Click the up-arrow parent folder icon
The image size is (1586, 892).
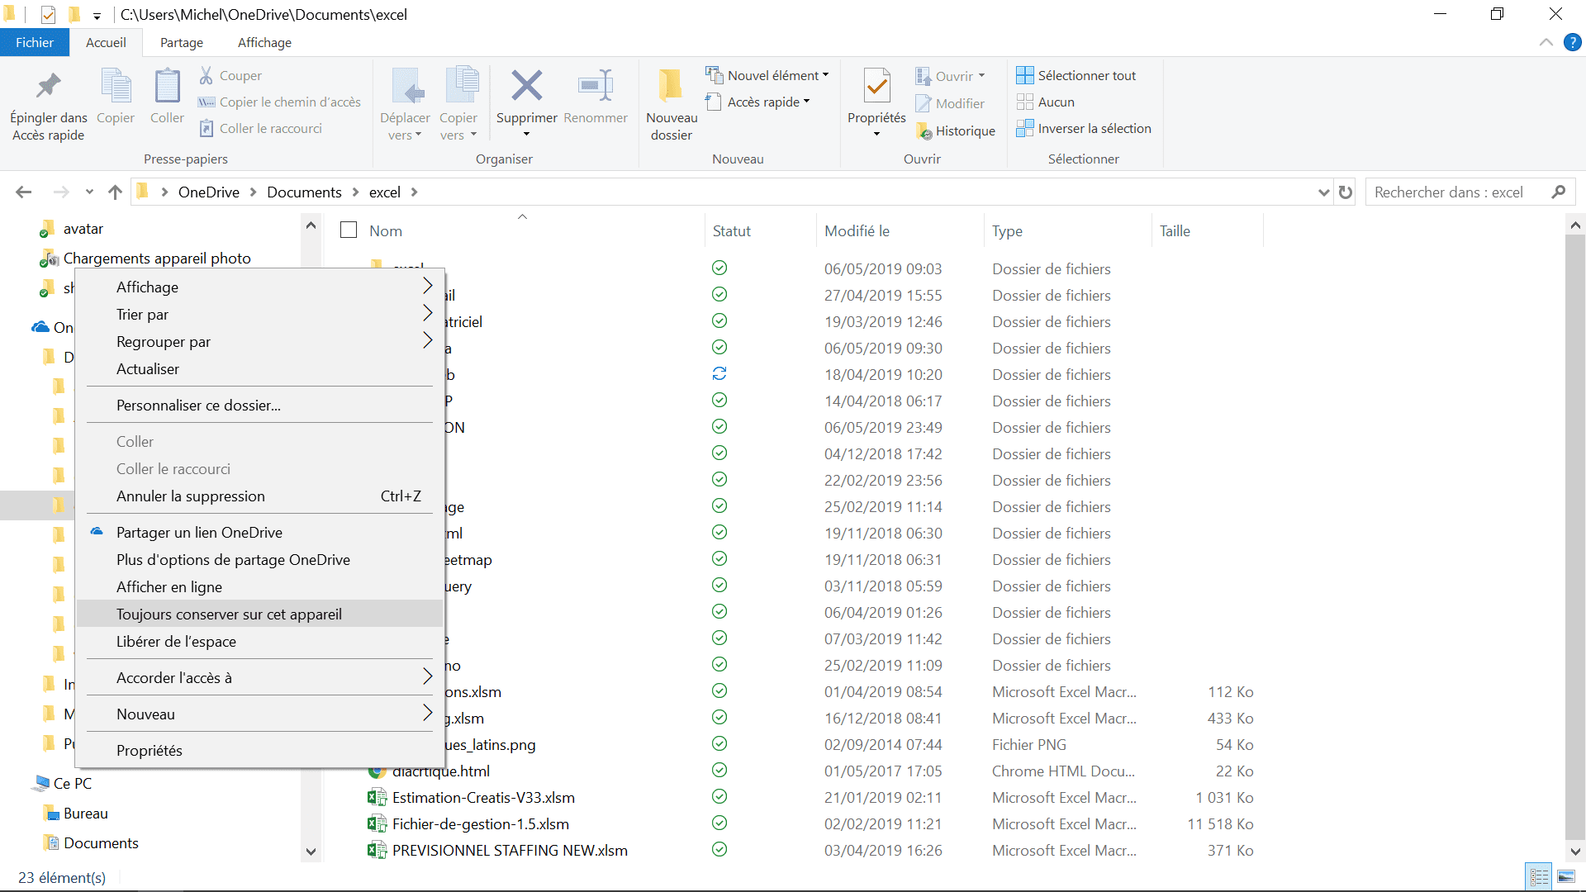tap(115, 192)
